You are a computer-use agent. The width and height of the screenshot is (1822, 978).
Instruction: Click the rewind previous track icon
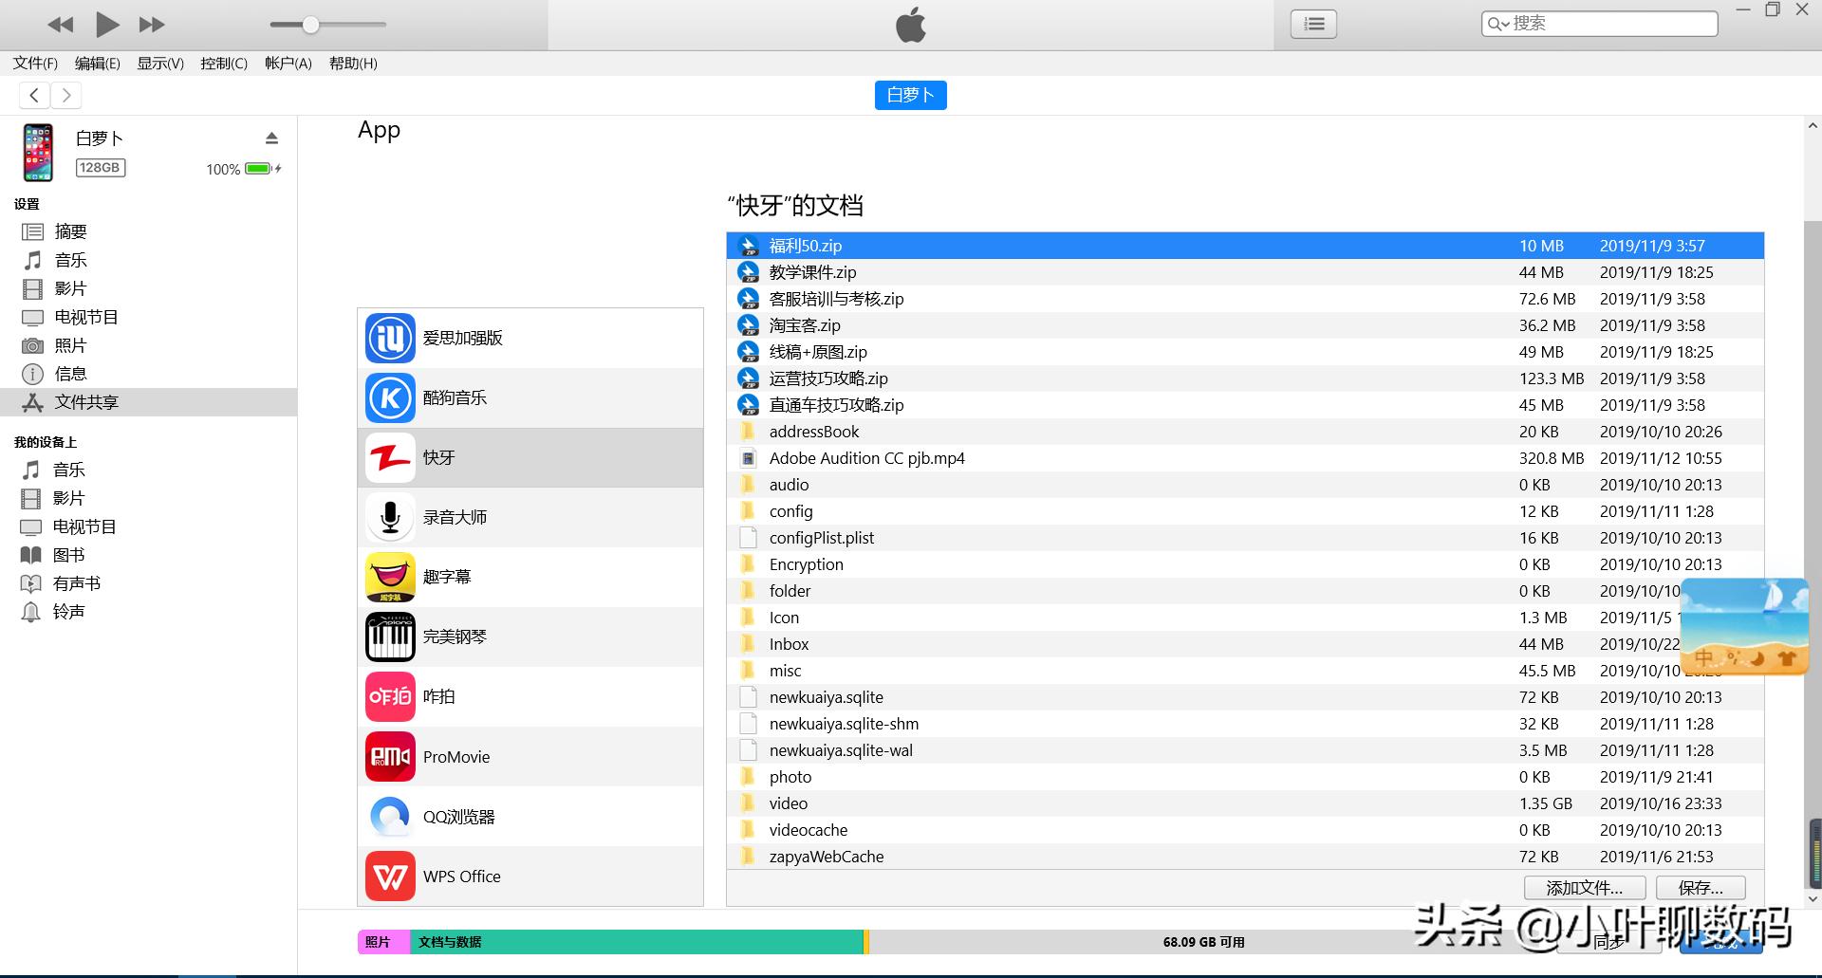(60, 25)
